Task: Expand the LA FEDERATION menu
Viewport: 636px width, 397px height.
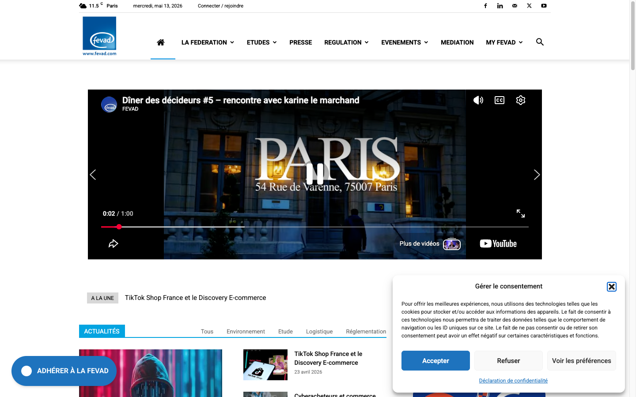Action: pos(208,42)
